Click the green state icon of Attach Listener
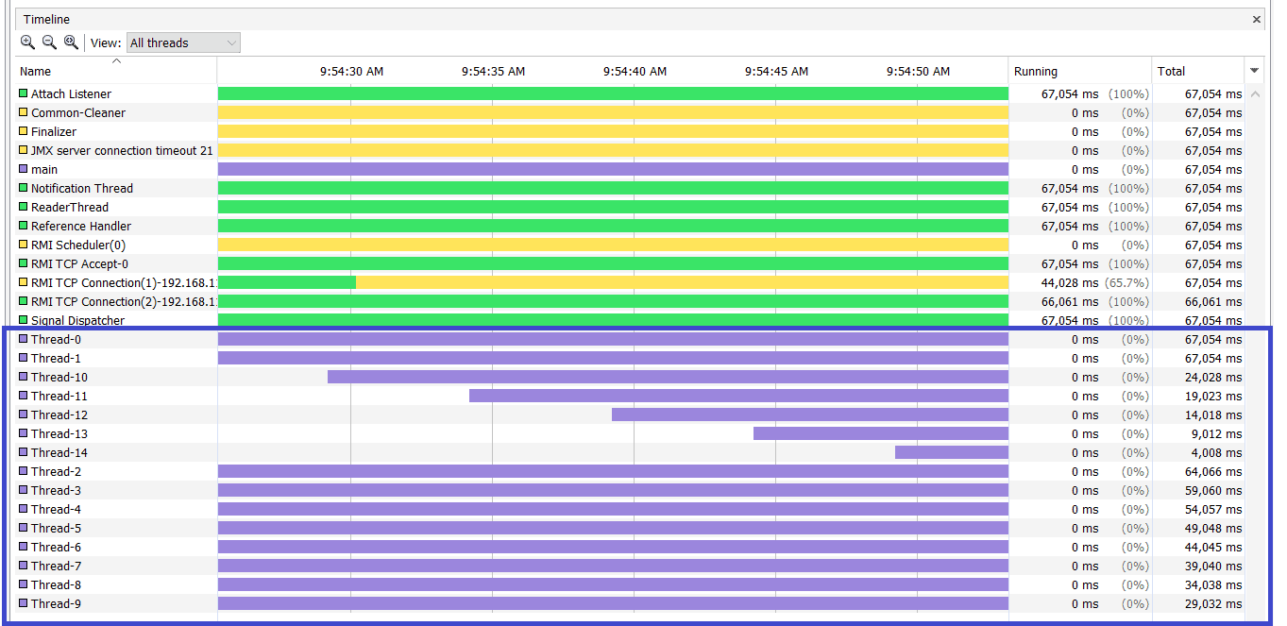The width and height of the screenshot is (1287, 626). click(x=24, y=93)
